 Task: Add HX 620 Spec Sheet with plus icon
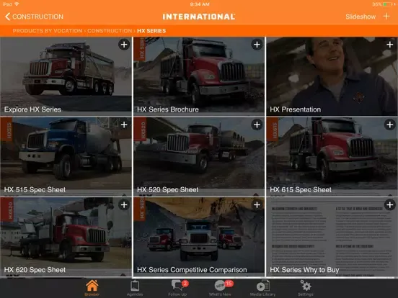[124, 204]
